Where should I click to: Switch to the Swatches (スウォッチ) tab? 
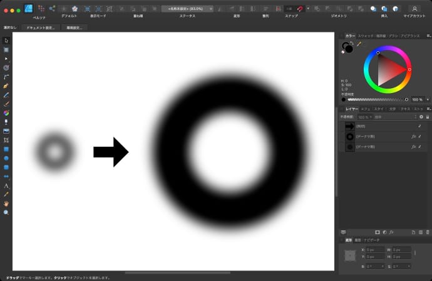pyautogui.click(x=366, y=36)
